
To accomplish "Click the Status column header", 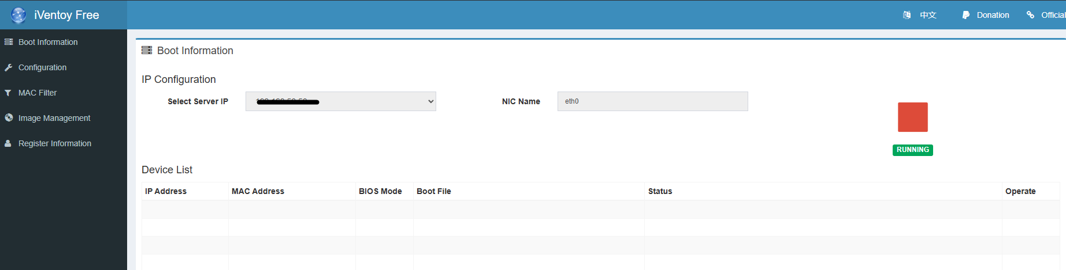I will (660, 191).
